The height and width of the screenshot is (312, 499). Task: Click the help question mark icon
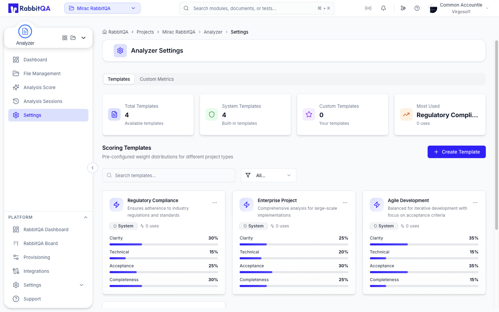(x=417, y=8)
